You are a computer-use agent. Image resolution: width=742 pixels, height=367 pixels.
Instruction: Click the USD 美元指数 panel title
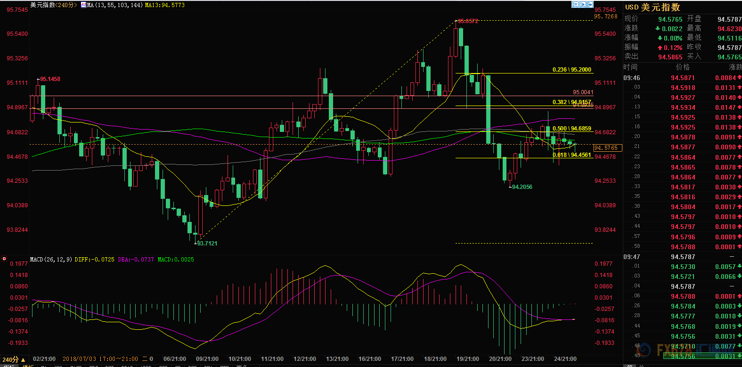(652, 7)
